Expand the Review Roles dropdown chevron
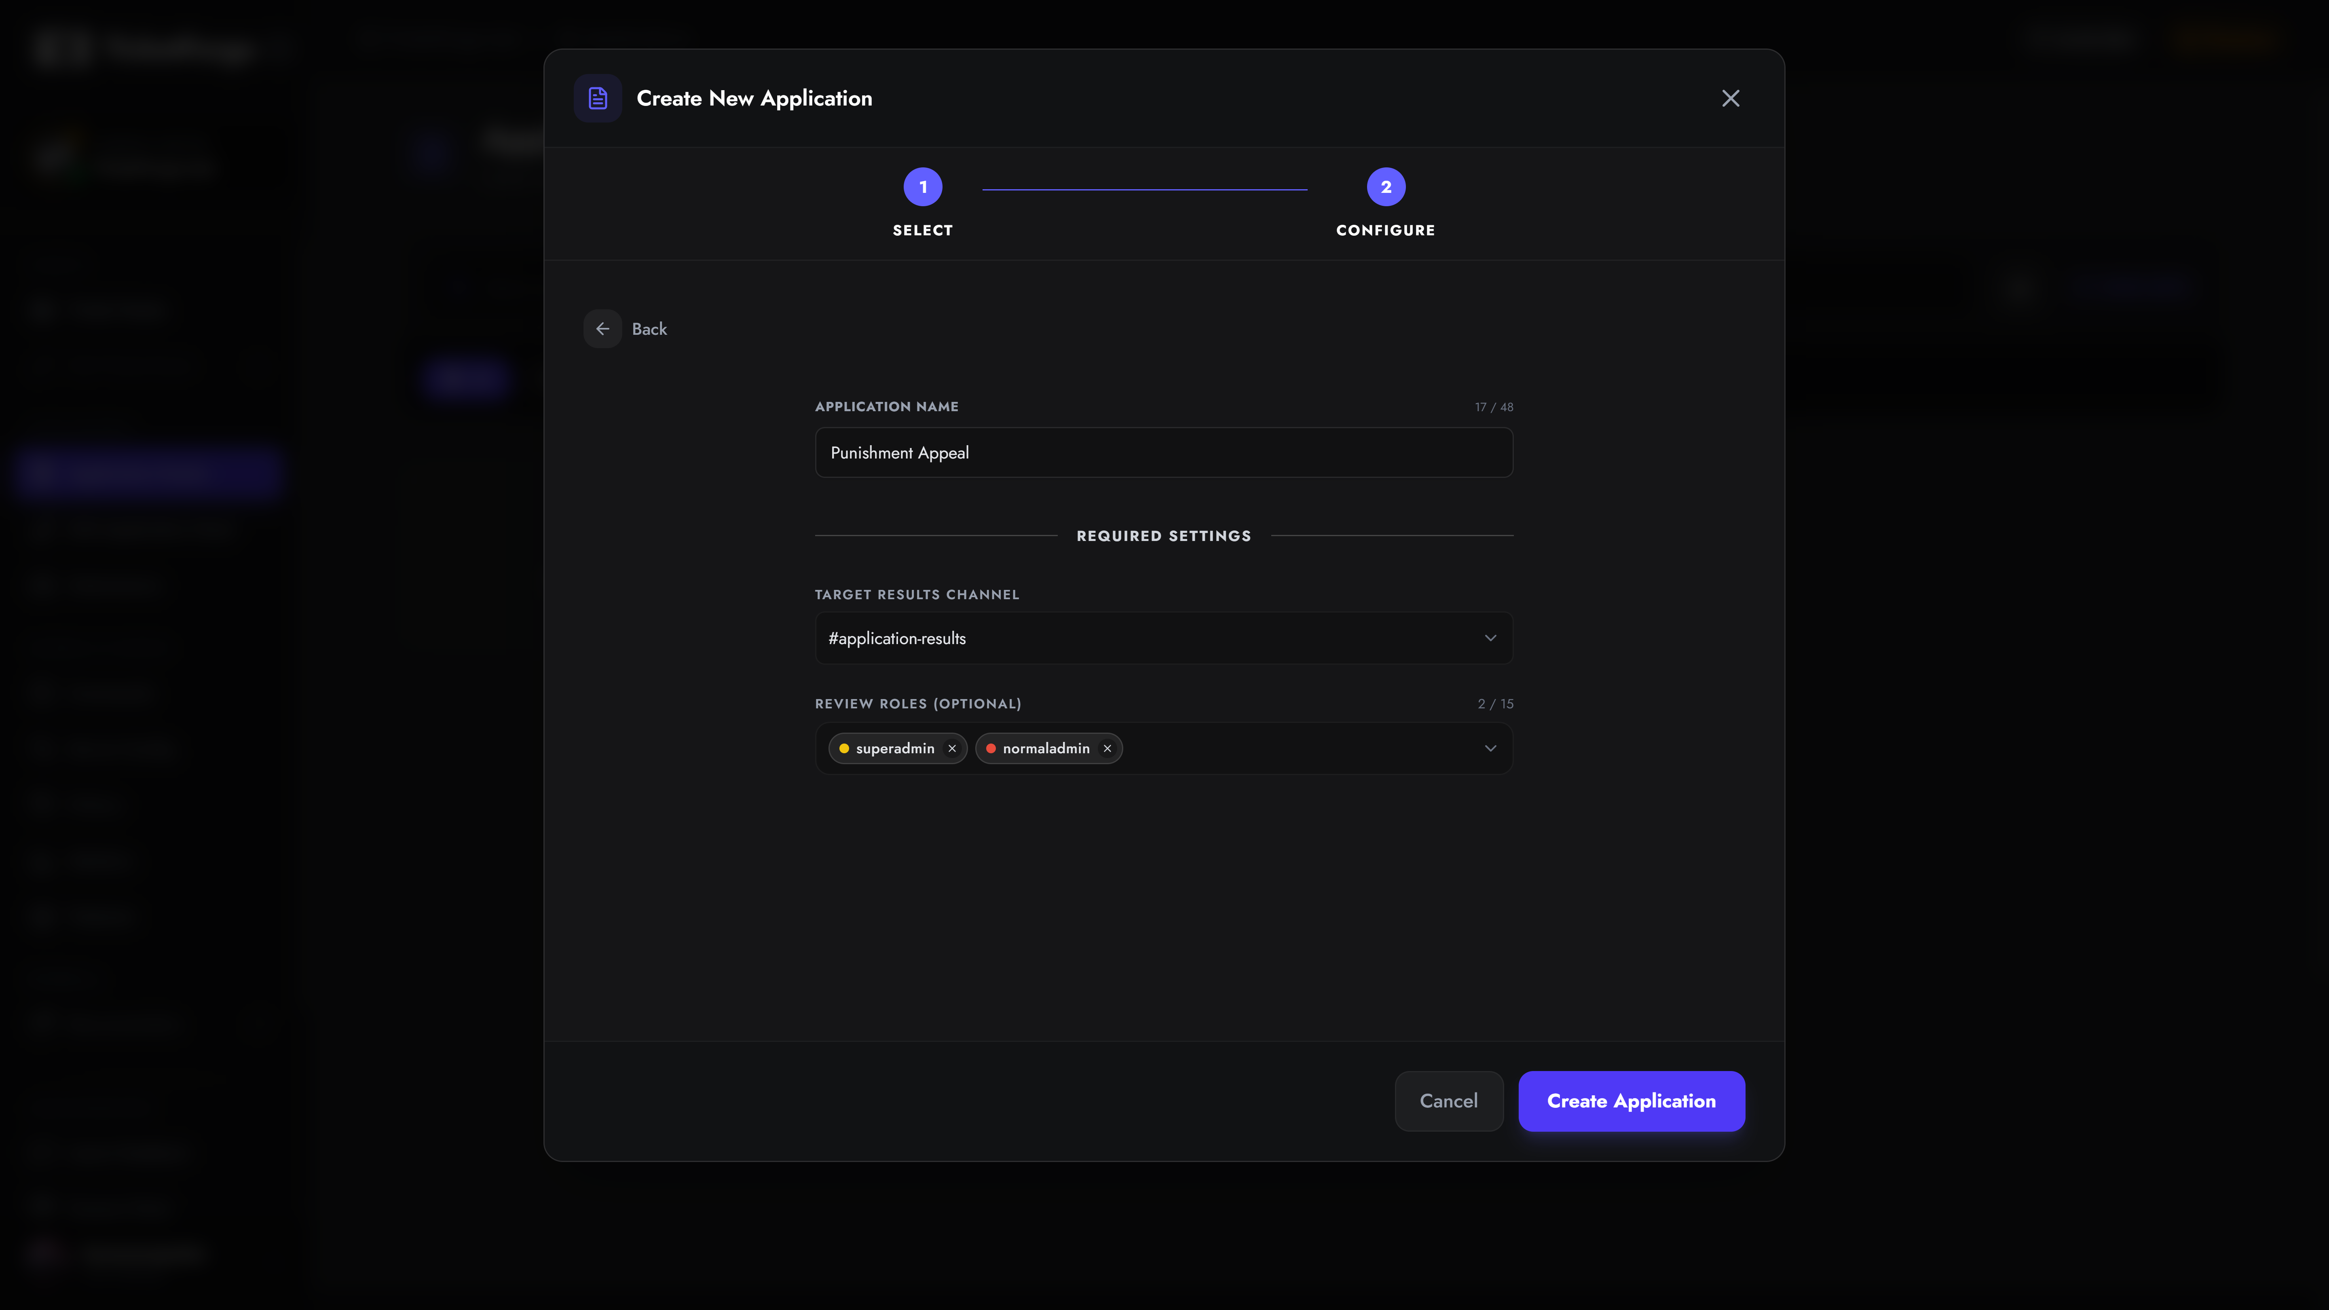 pyautogui.click(x=1490, y=748)
